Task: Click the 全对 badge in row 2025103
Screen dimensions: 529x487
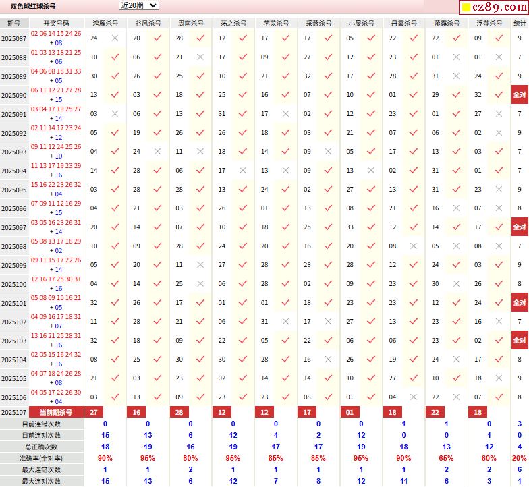Action: pos(520,341)
